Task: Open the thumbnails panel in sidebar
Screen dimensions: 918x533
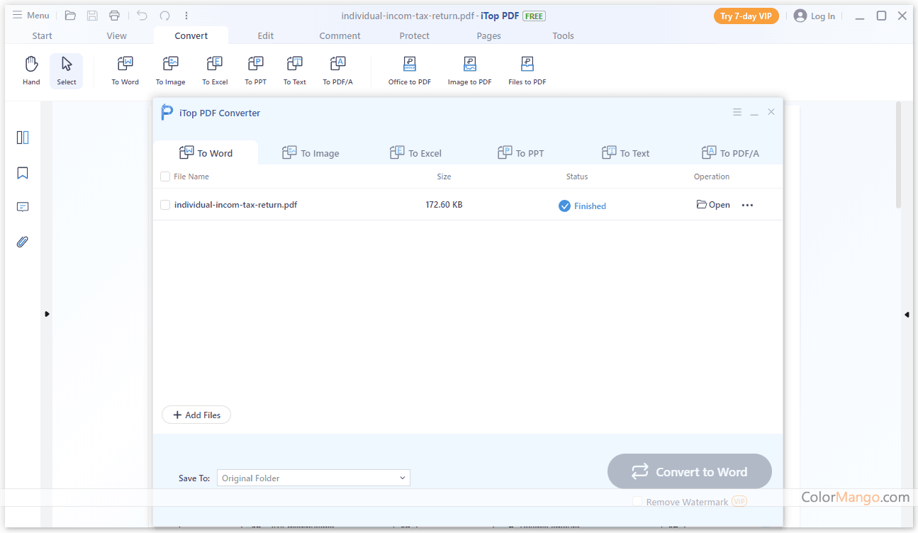Action: pyautogui.click(x=23, y=138)
